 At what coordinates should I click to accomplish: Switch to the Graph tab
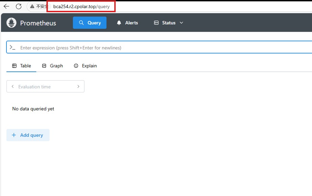point(53,66)
